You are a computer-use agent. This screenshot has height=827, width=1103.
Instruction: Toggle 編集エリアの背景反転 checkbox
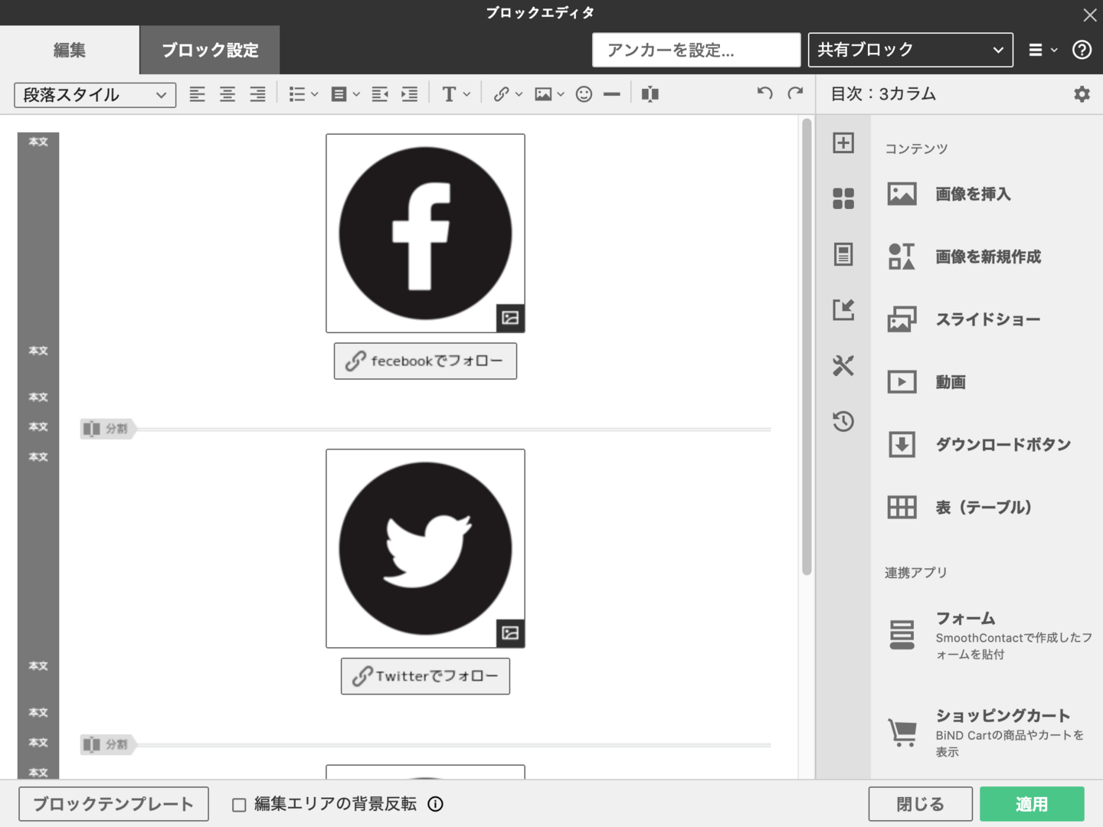(239, 805)
